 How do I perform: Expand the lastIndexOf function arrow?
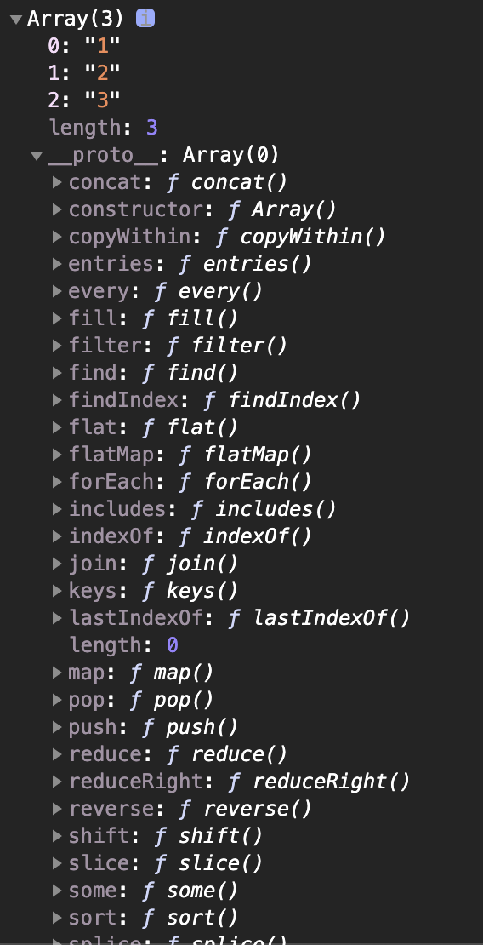pos(57,617)
